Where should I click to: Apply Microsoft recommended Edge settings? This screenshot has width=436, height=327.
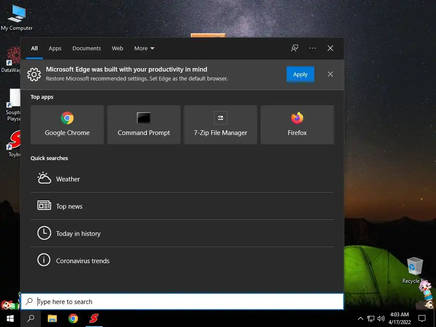coord(300,74)
